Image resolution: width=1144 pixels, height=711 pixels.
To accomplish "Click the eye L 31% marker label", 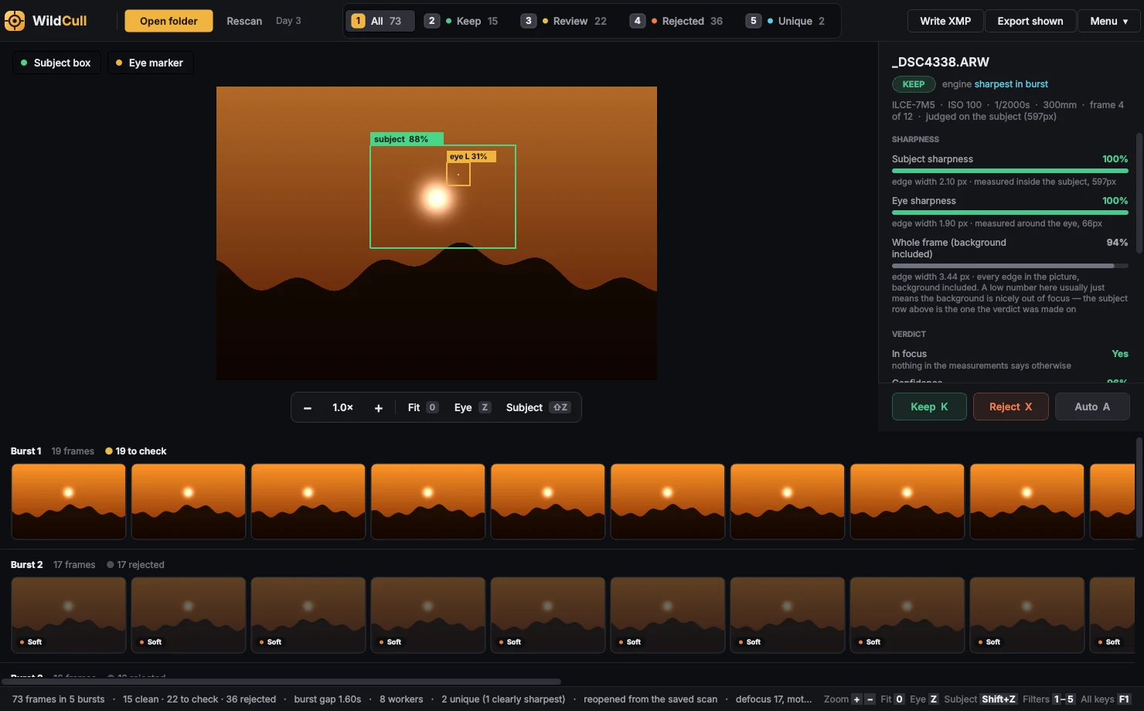I will 472,156.
